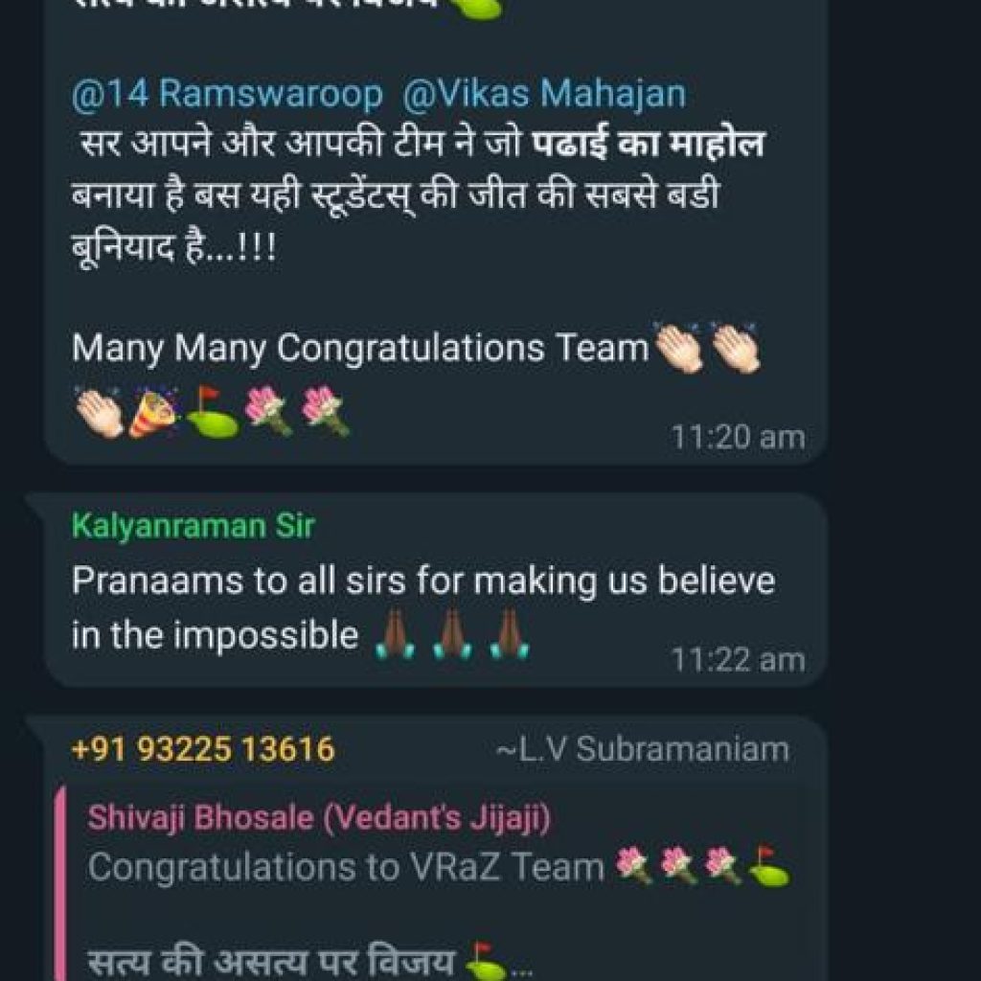Select the 11:22 am timestamp
Image resolution: width=981 pixels, height=981 pixels.
738,660
